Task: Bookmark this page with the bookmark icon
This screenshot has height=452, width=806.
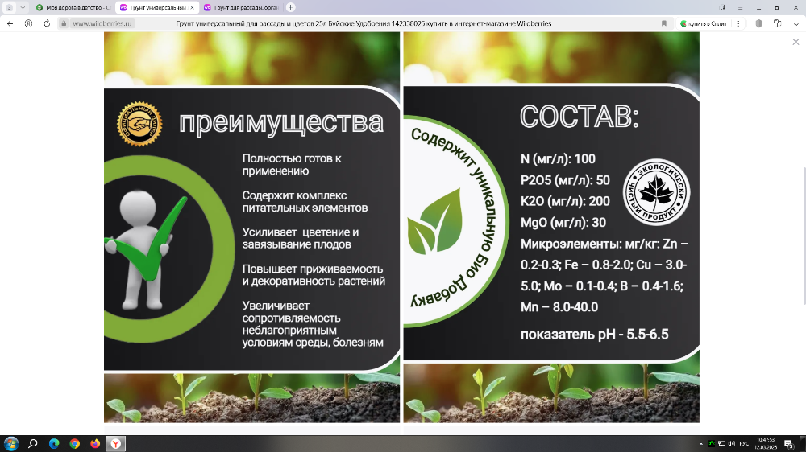Action: (x=663, y=23)
